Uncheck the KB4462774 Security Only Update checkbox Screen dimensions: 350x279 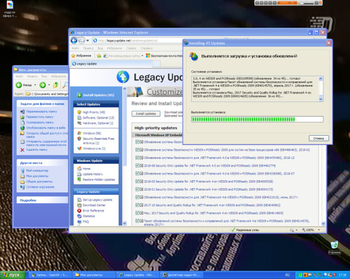click(x=138, y=165)
